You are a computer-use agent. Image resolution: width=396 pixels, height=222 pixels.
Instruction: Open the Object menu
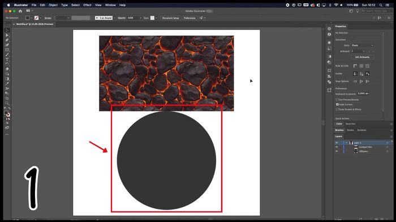click(53, 5)
